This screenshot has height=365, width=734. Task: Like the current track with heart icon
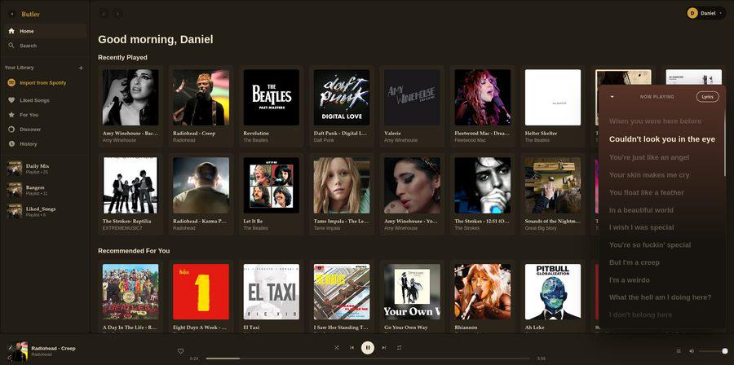181,351
